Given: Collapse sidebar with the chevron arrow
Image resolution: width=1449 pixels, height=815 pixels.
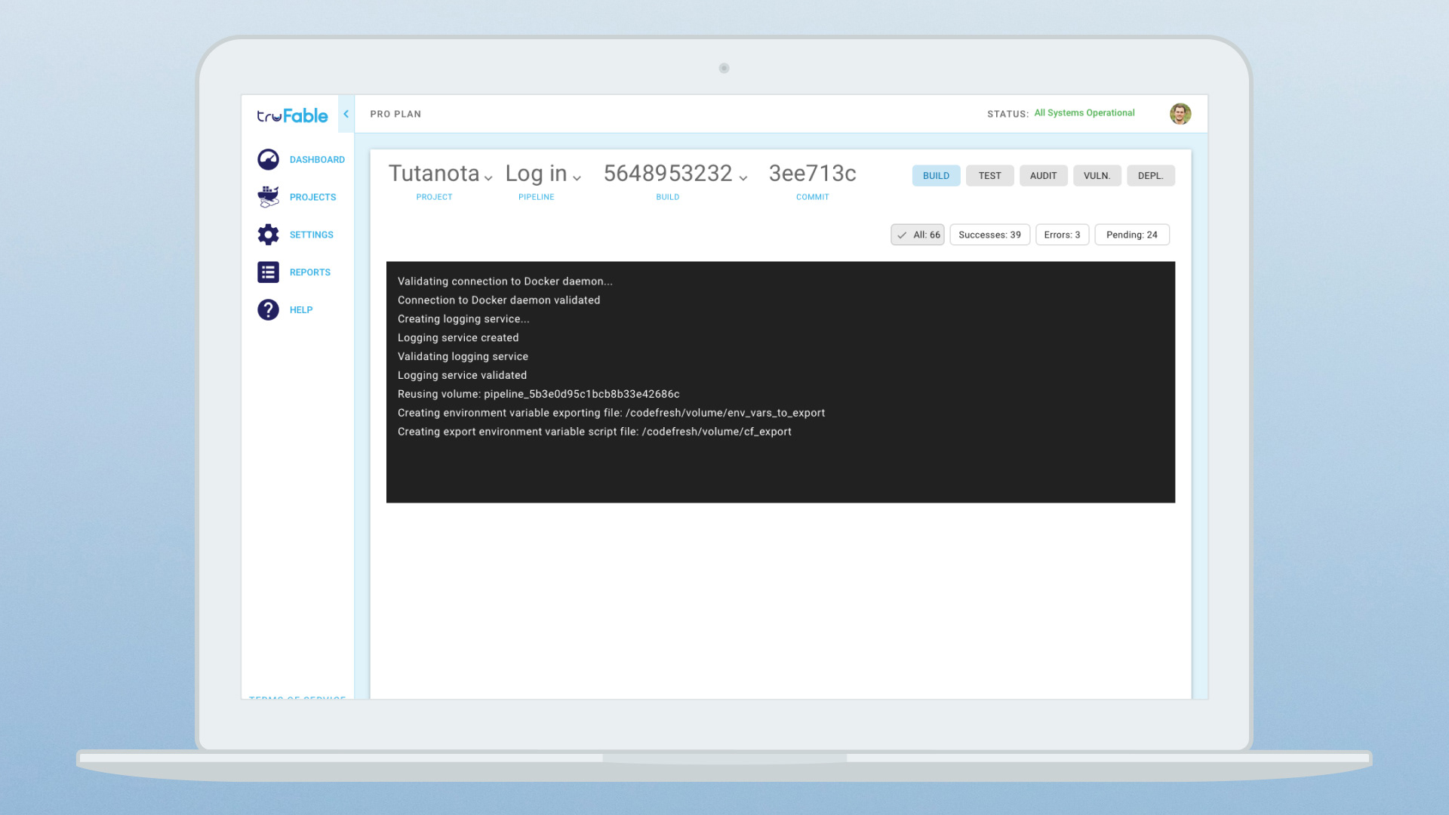Looking at the screenshot, I should click(x=346, y=114).
